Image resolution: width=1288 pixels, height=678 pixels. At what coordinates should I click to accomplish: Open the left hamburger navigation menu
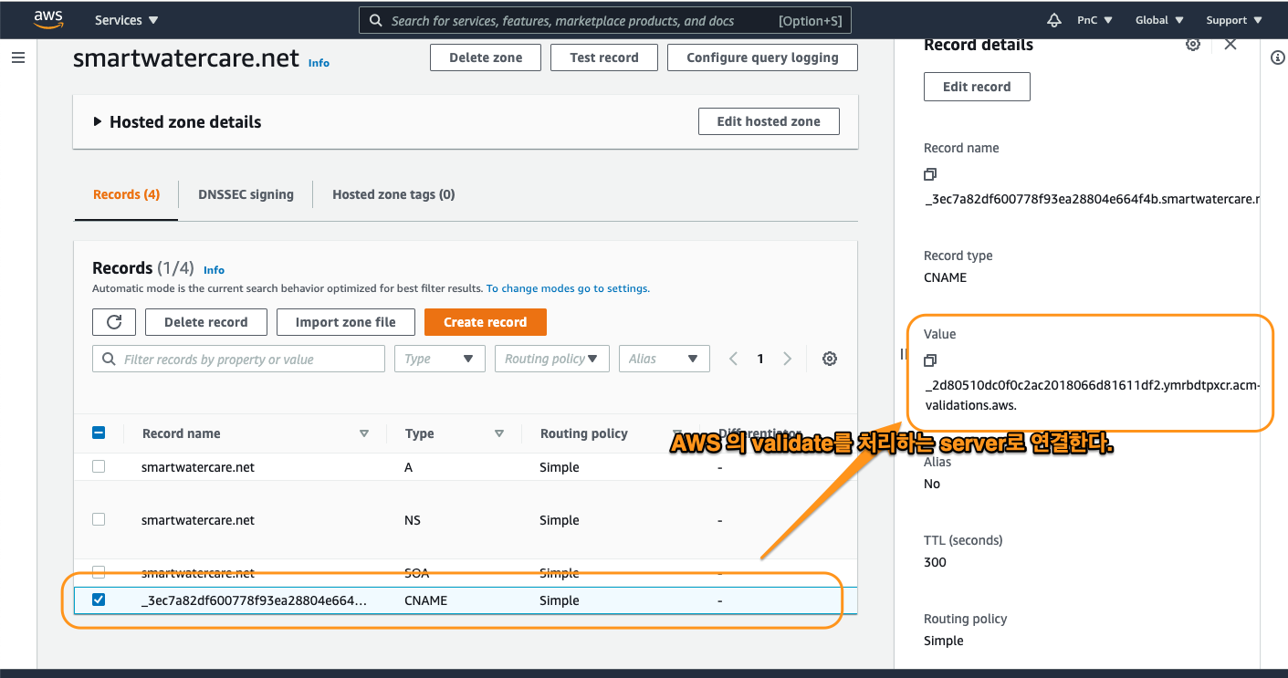pyautogui.click(x=18, y=57)
